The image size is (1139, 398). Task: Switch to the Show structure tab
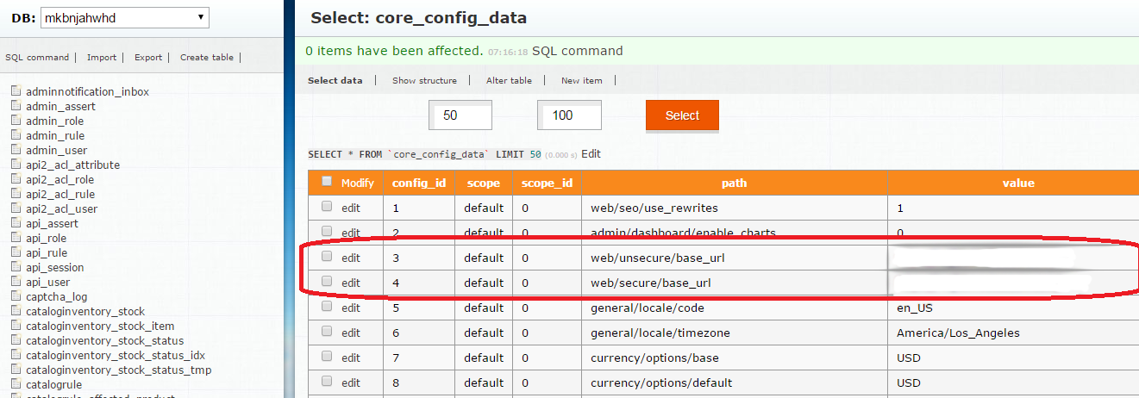coord(424,80)
